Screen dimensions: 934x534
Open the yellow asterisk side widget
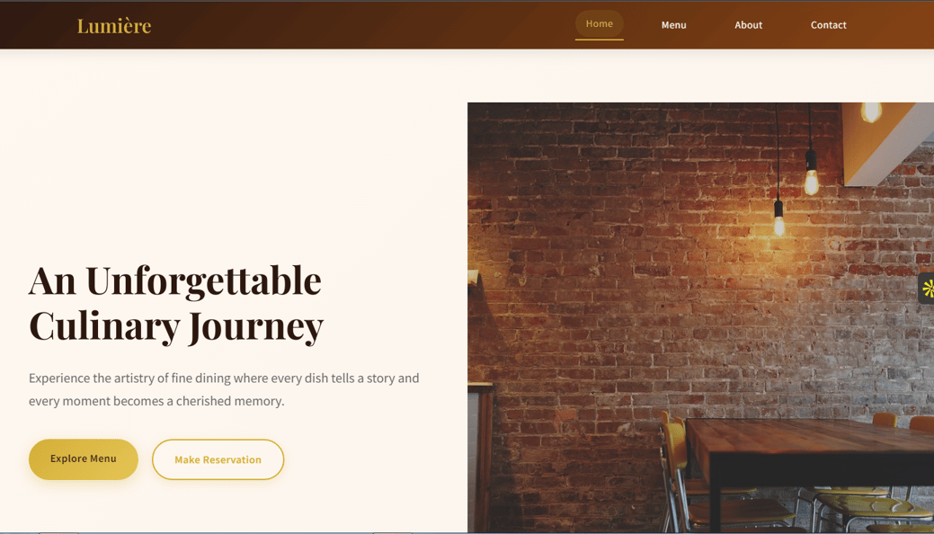point(927,289)
